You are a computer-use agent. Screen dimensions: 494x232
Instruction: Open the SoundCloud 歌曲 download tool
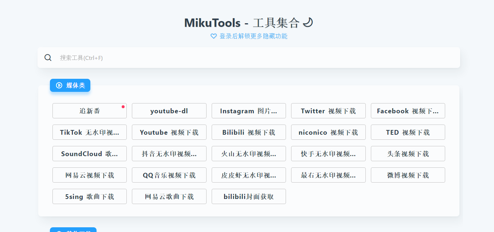click(90, 154)
